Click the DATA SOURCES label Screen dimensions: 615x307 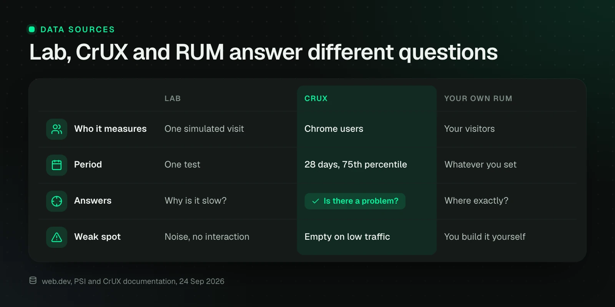coord(78,30)
